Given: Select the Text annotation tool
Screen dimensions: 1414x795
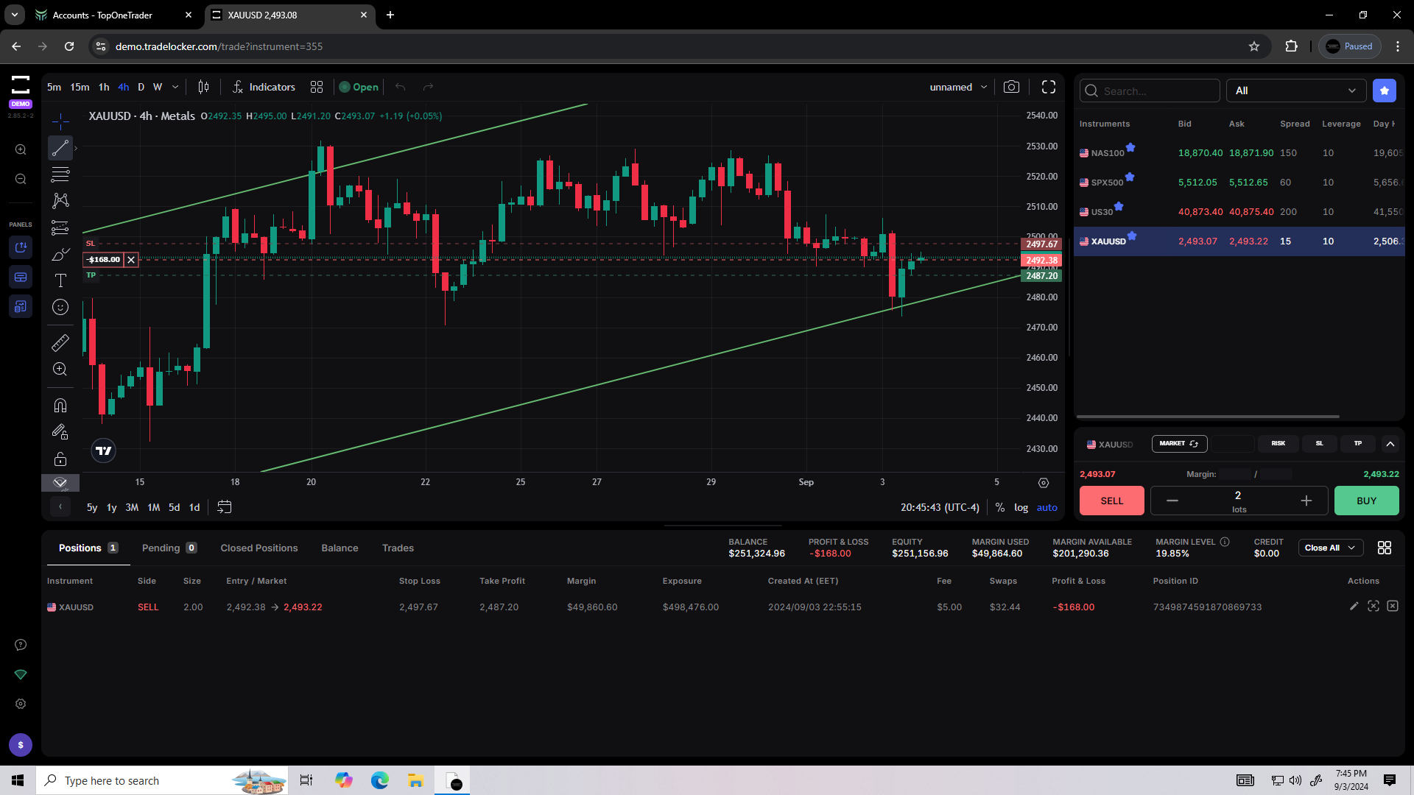Looking at the screenshot, I should click(x=60, y=280).
